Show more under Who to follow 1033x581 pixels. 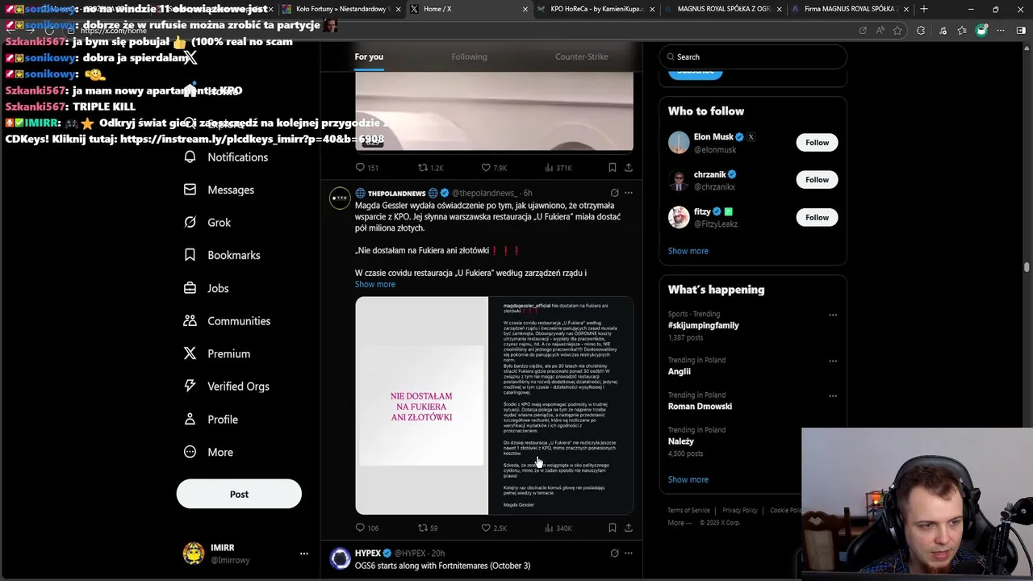(x=688, y=251)
